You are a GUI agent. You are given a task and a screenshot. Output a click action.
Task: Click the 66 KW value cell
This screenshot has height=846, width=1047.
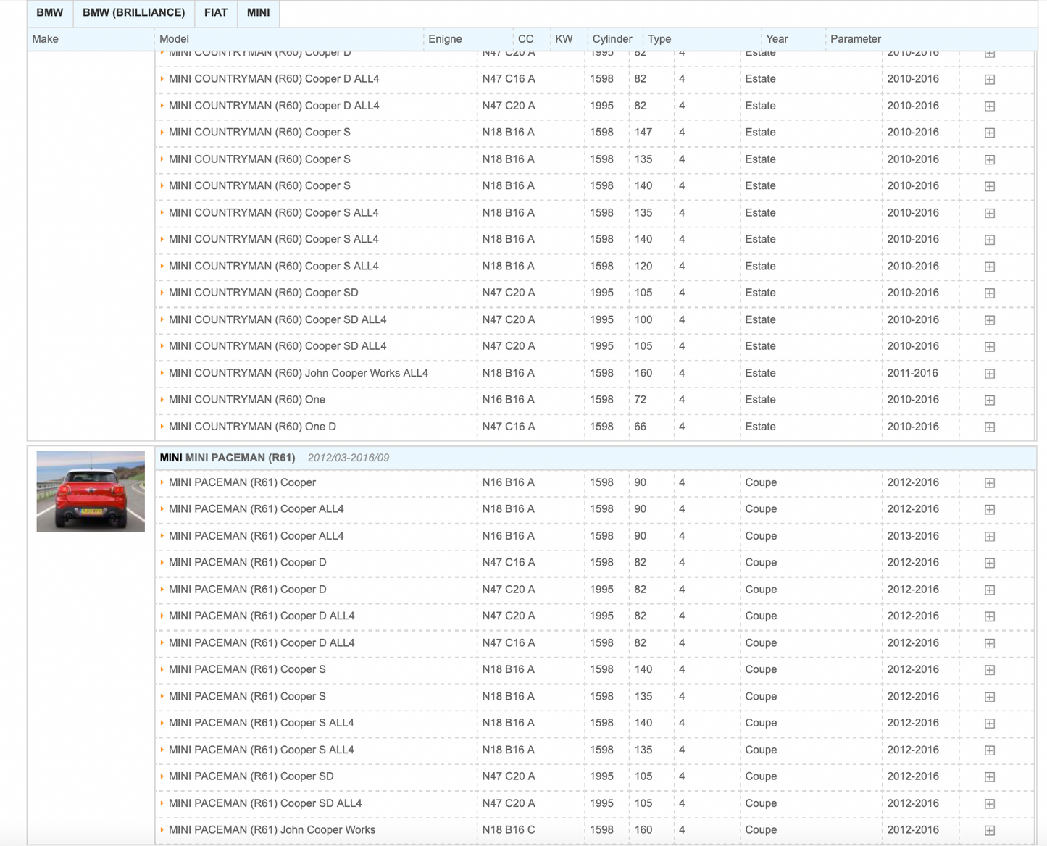[641, 427]
